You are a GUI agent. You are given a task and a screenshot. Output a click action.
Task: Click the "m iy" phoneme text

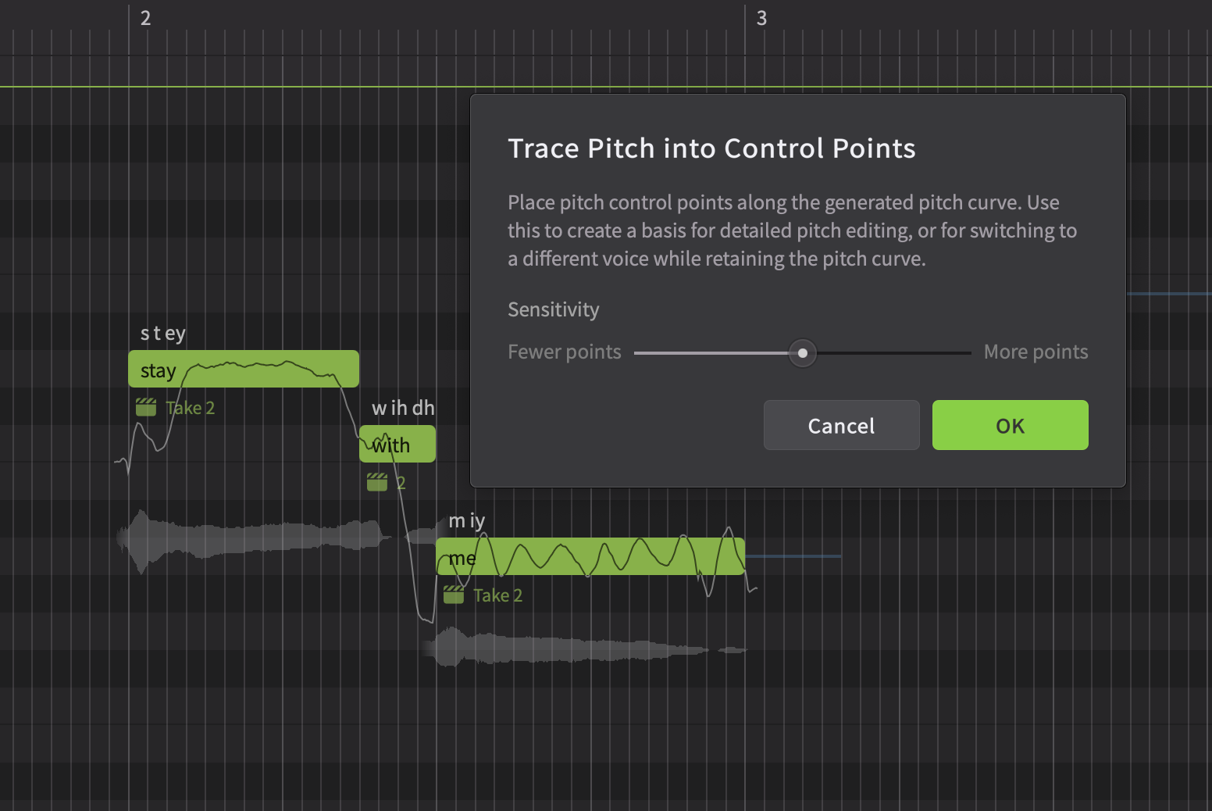point(467,520)
